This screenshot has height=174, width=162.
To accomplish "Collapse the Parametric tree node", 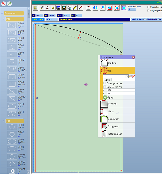I will tap(2, 13).
